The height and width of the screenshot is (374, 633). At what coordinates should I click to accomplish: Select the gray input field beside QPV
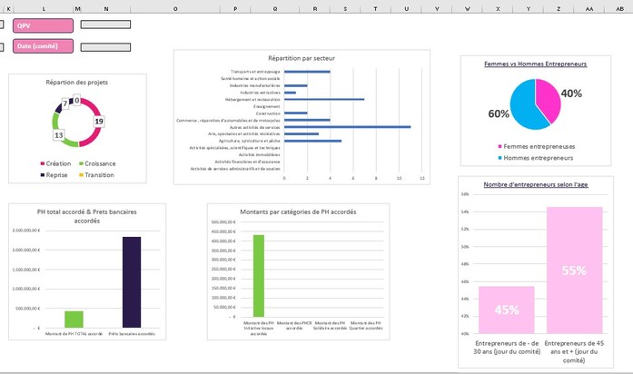click(x=105, y=25)
